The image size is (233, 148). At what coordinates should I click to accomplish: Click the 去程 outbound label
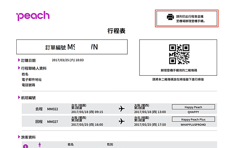39,109
